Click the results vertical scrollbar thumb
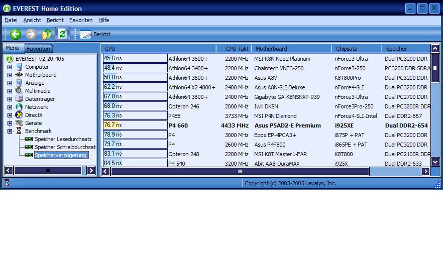This screenshot has width=443, height=257. [x=435, y=68]
